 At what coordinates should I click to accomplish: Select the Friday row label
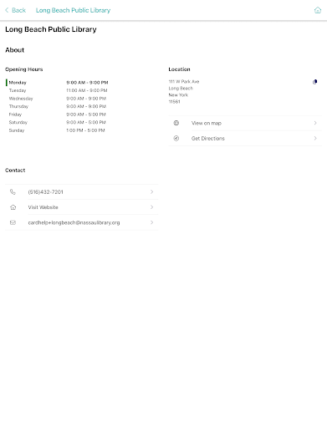coord(15,115)
